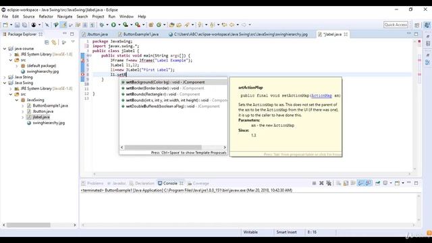
Task: Click the Open Type toolbar icon
Action: 171,25
